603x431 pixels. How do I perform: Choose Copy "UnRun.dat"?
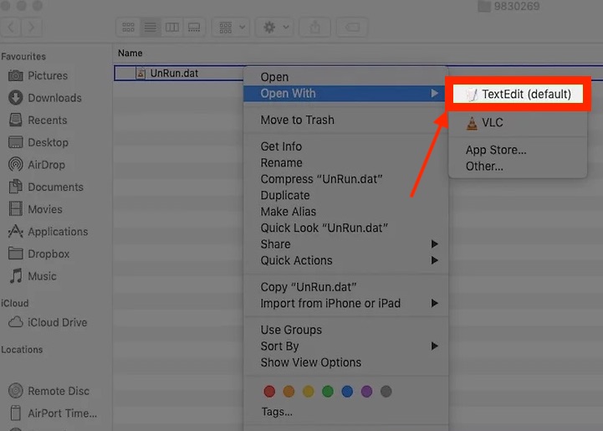point(345,287)
